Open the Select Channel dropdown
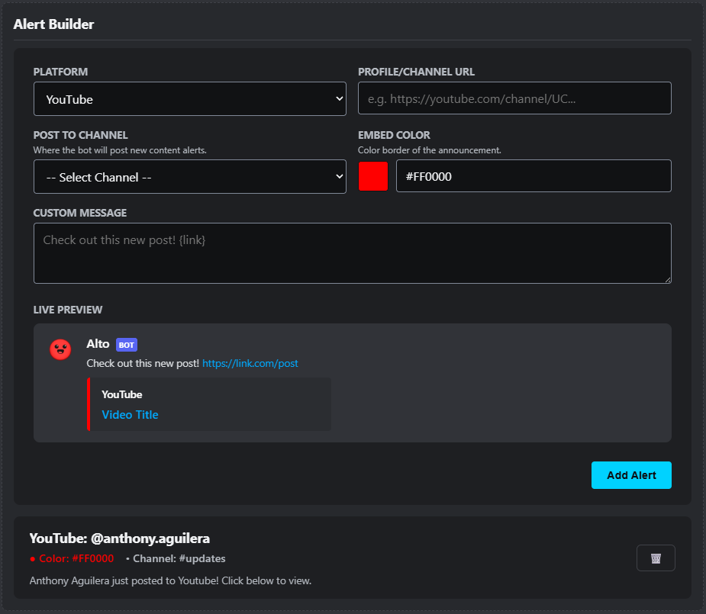The width and height of the screenshot is (706, 614). pos(189,177)
